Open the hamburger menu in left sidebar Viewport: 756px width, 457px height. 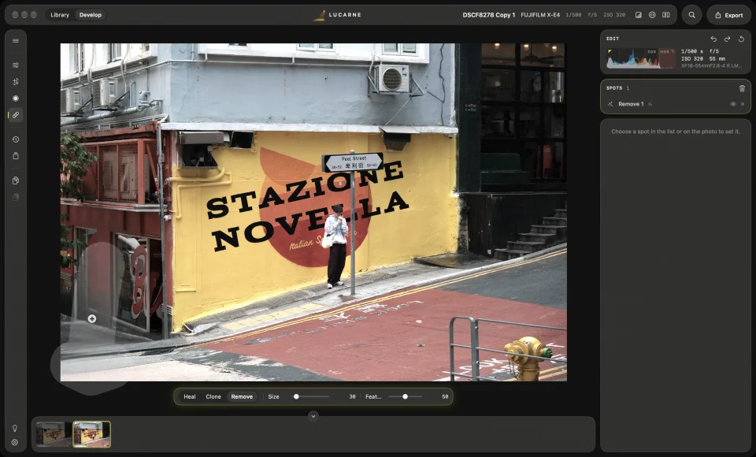tap(16, 41)
